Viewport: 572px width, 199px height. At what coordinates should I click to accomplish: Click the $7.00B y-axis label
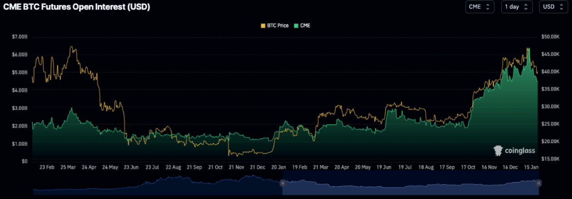coord(19,36)
